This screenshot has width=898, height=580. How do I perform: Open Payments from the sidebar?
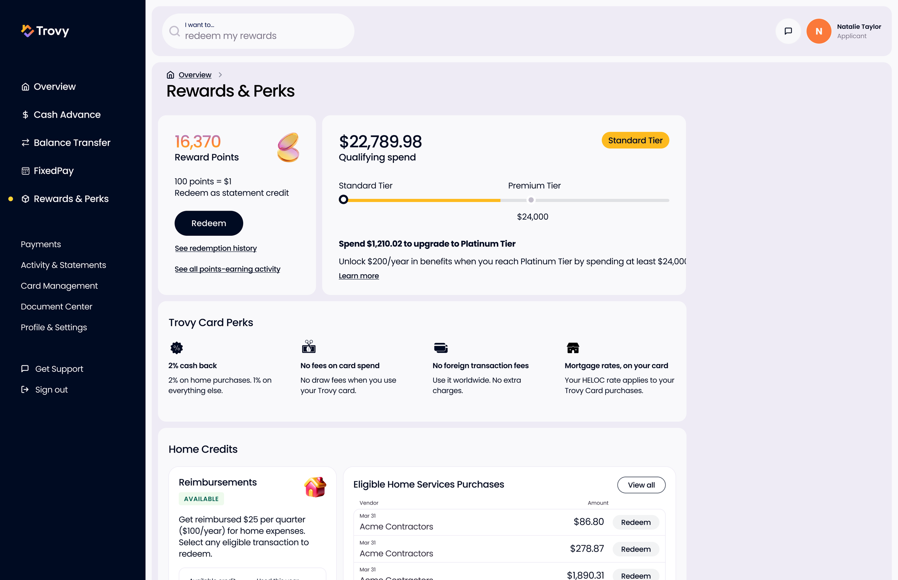[41, 244]
